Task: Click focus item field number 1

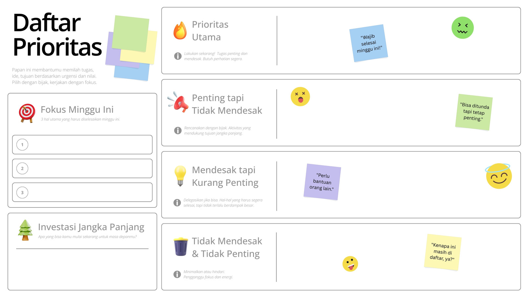Action: point(82,145)
